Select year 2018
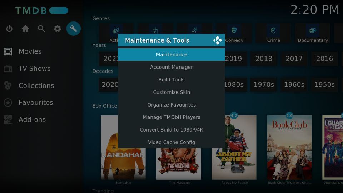 tap(264, 59)
